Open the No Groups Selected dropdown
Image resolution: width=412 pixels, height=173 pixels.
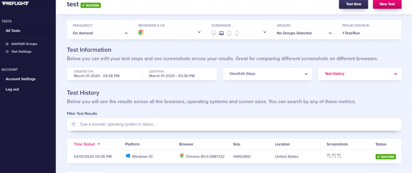tap(303, 33)
